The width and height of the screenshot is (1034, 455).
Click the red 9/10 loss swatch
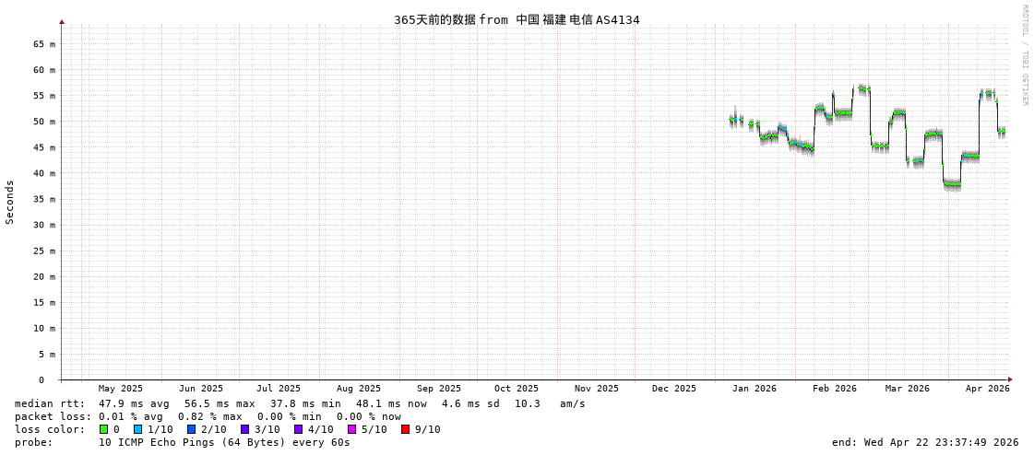pyautogui.click(x=405, y=429)
